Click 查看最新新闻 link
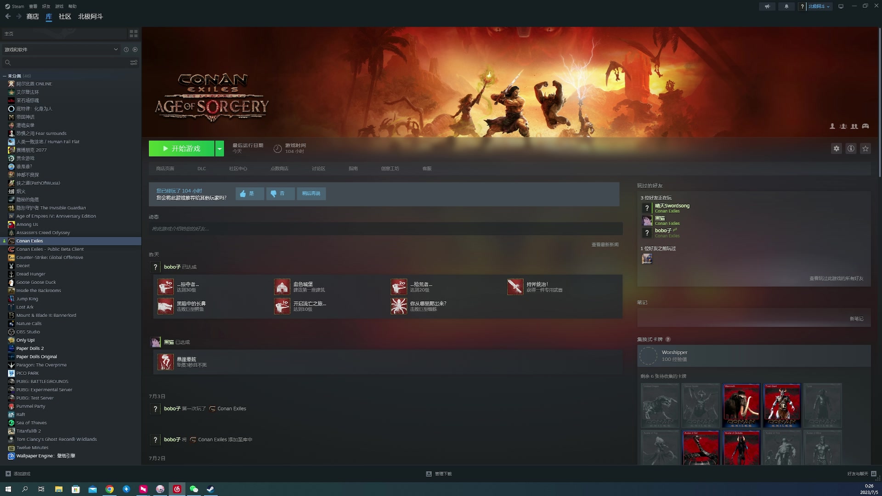882x496 pixels. (x=605, y=244)
